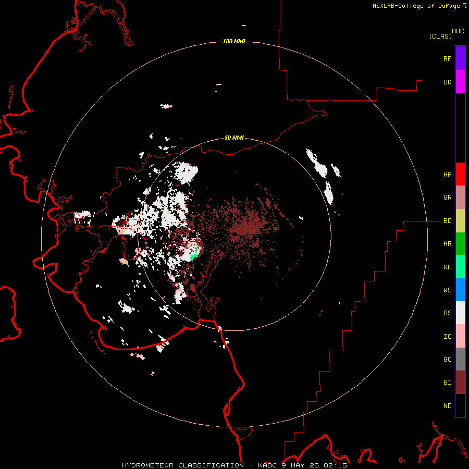Click the 50 NMI range ring label
Screen dimensions: 469x469
(234, 138)
